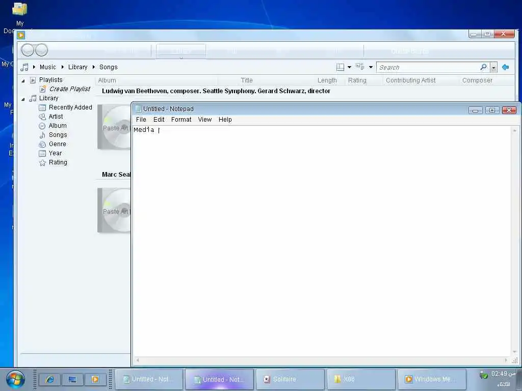
Task: Open Notepad Help menu
Action: pyautogui.click(x=225, y=119)
